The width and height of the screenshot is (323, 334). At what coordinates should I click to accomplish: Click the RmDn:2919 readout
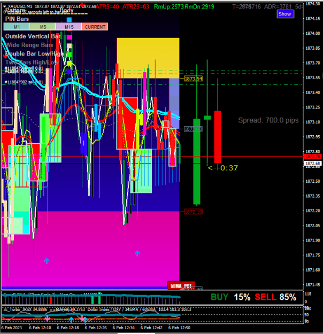[x=199, y=7]
